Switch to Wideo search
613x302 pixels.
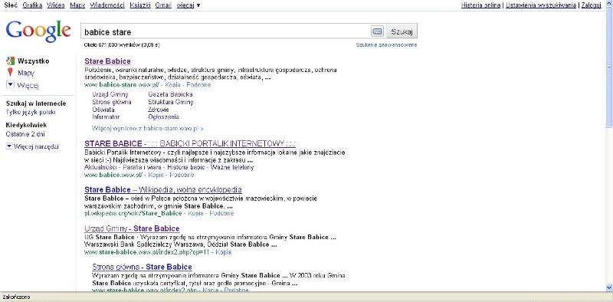pyautogui.click(x=55, y=5)
